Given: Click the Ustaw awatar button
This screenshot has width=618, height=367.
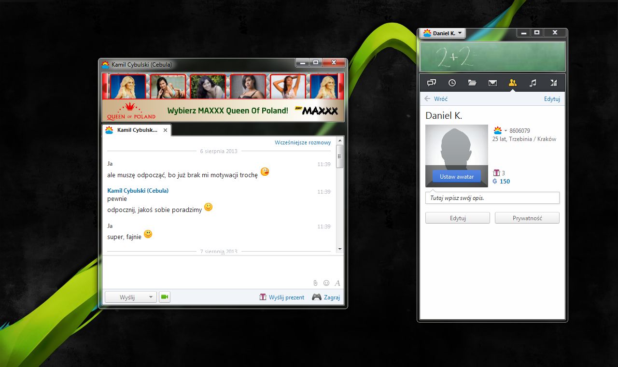Looking at the screenshot, I should tap(457, 176).
